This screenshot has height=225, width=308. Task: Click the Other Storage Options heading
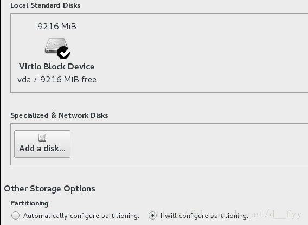click(x=50, y=189)
